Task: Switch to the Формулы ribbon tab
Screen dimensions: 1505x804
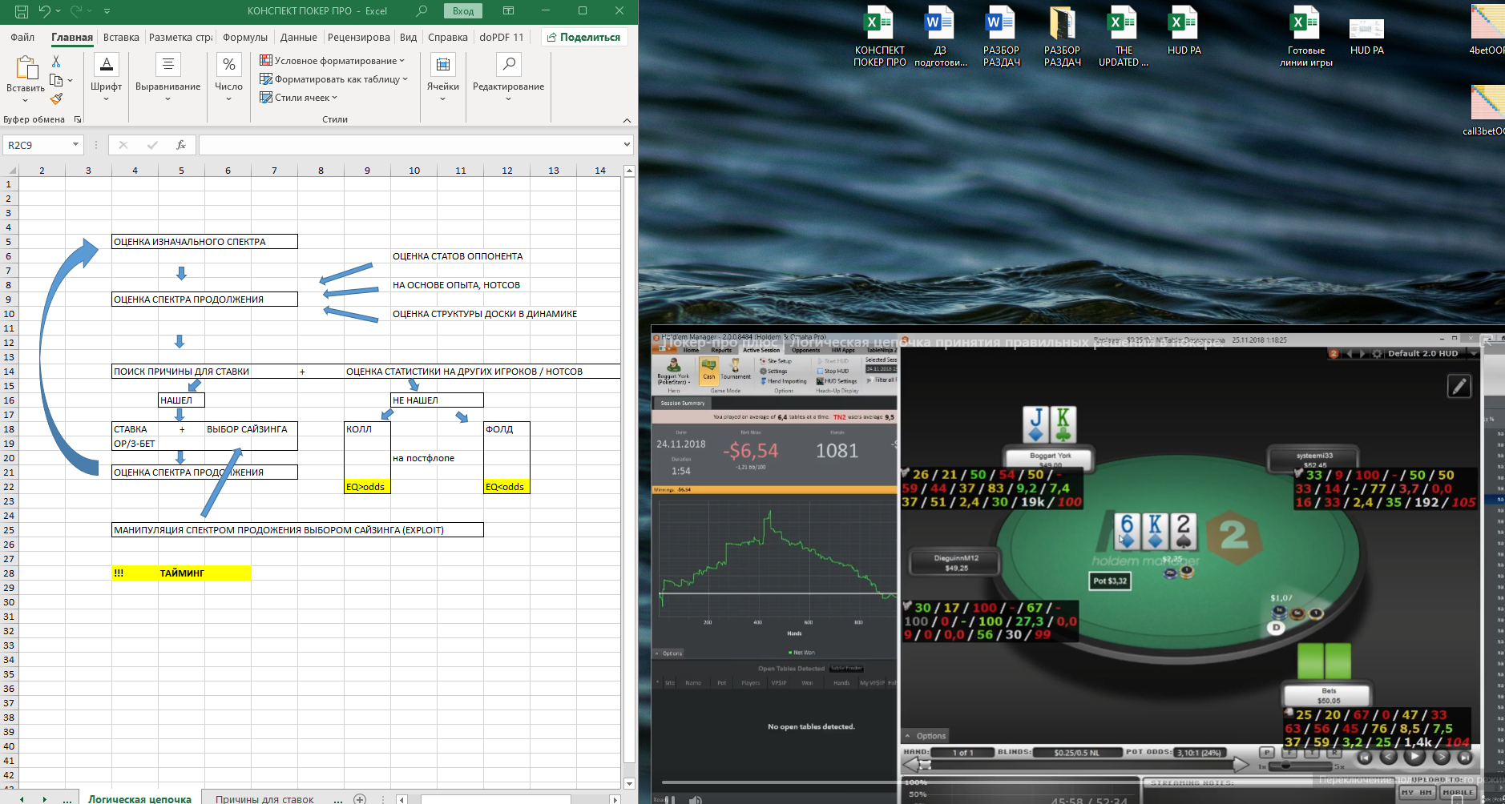Action: (245, 37)
